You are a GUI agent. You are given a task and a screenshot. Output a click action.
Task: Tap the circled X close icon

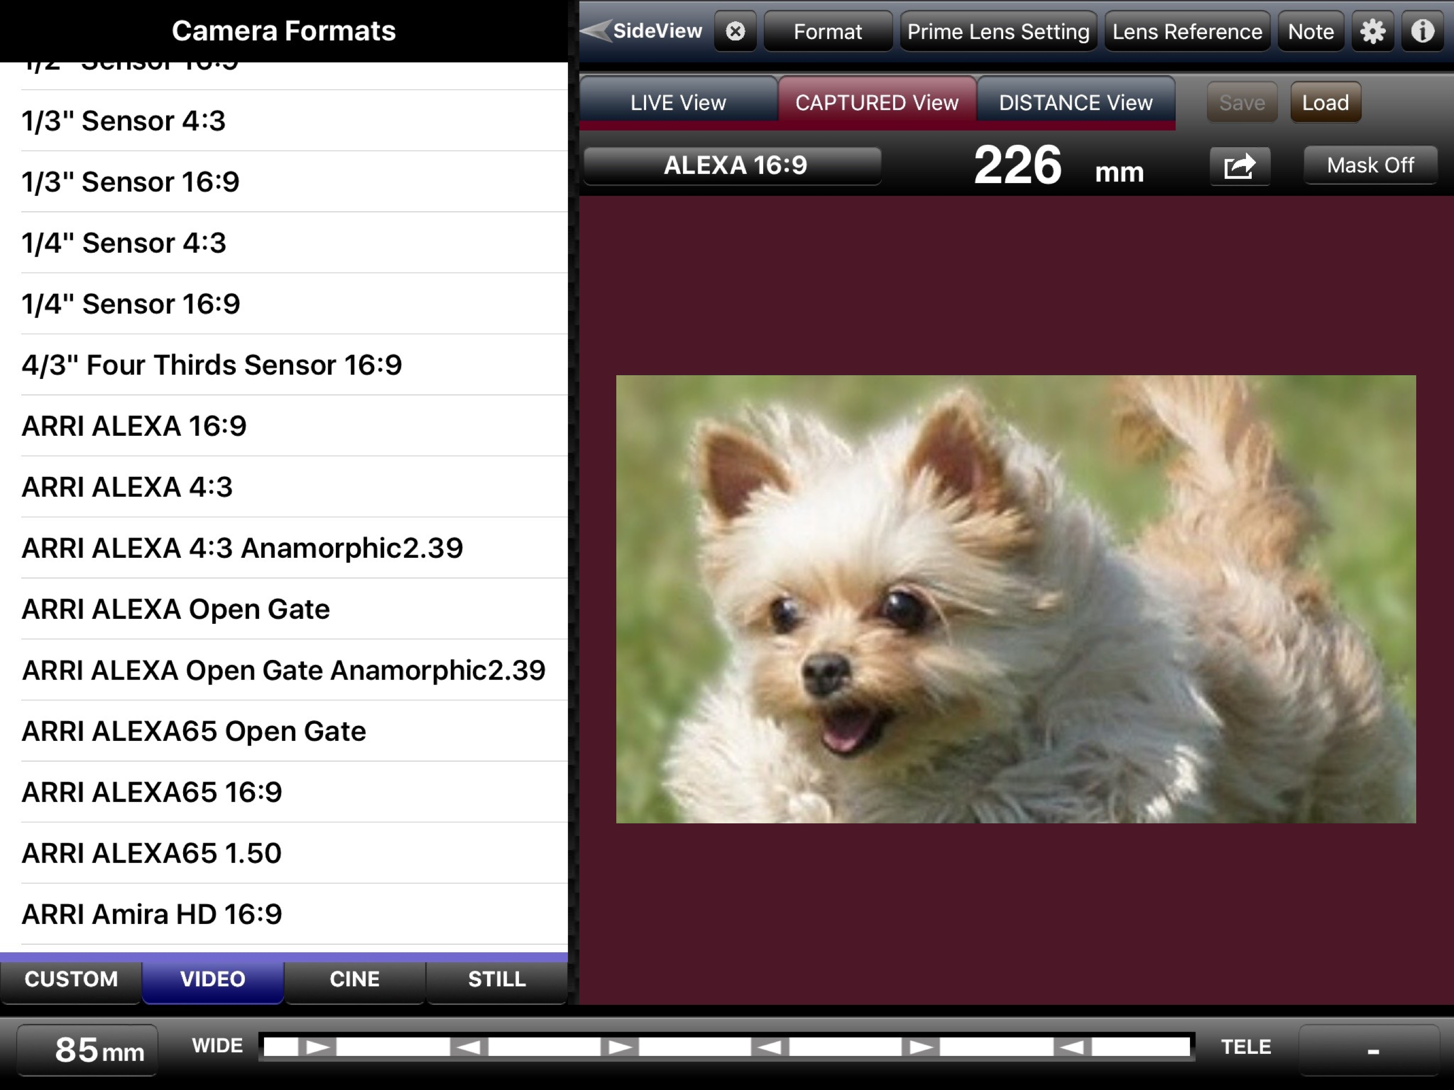[x=735, y=31]
